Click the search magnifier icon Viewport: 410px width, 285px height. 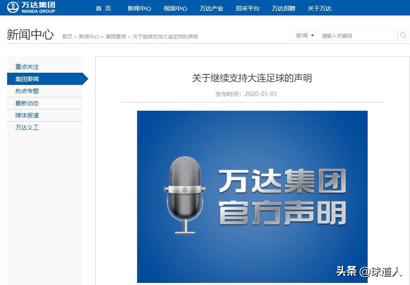[403, 36]
